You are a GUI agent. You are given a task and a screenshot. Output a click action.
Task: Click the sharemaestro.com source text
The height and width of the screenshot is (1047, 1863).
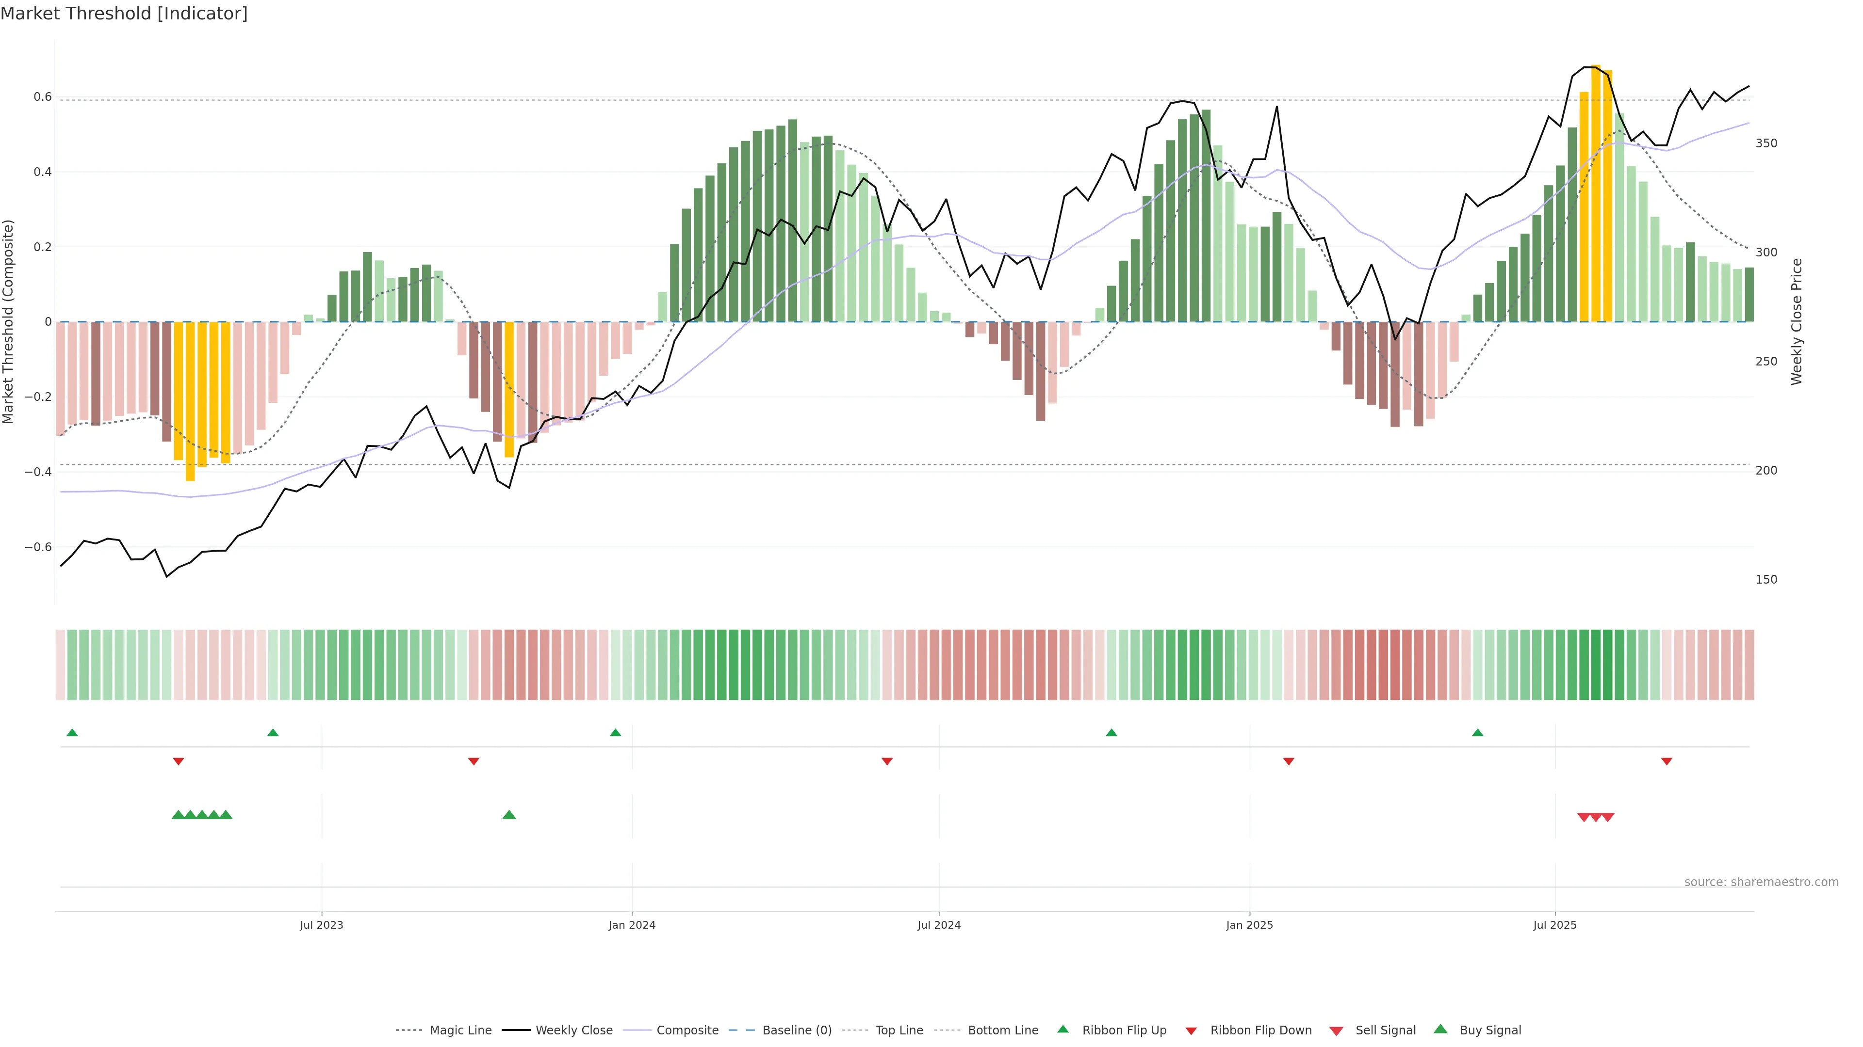[x=1761, y=882]
